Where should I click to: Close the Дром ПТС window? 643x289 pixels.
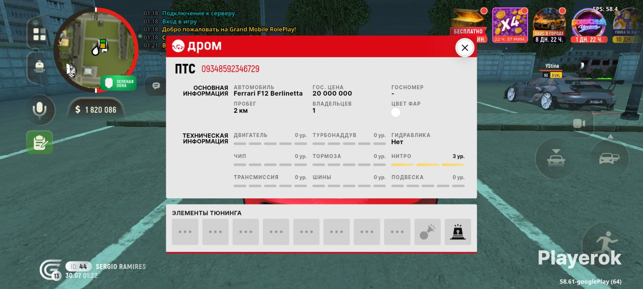(x=465, y=48)
